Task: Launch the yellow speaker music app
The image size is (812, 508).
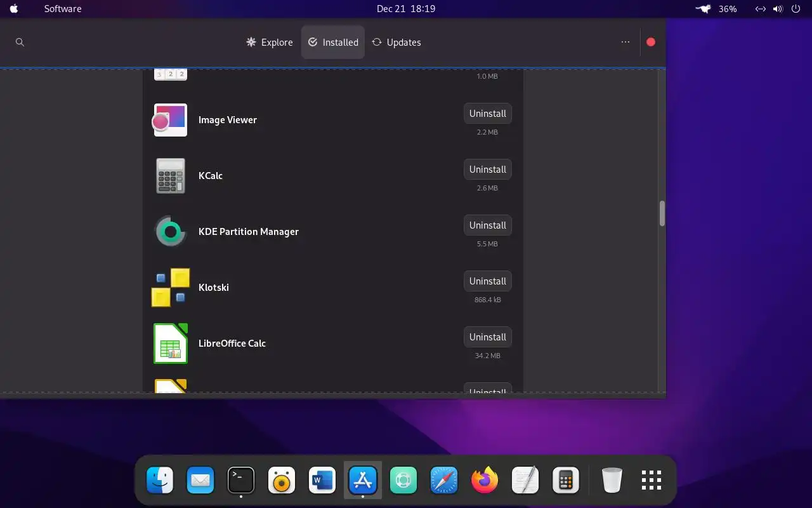Action: click(282, 480)
